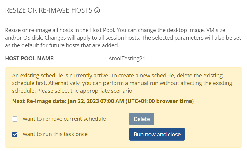Screen dimensions: 247x151
Task: Click the Next Re-Image date line
Action: [103, 101]
